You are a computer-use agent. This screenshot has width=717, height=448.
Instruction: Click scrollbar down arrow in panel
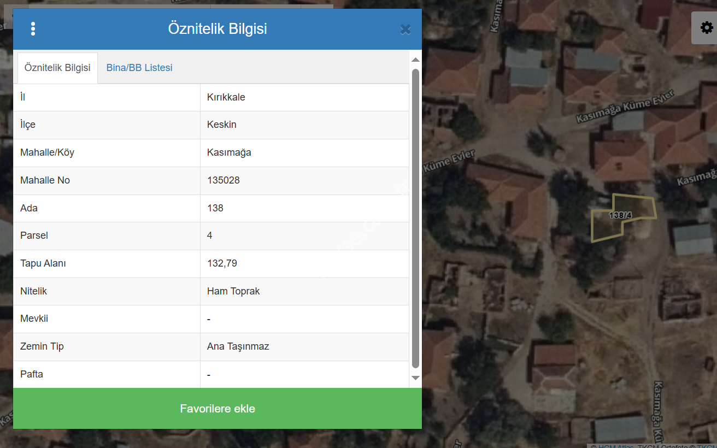coord(415,378)
